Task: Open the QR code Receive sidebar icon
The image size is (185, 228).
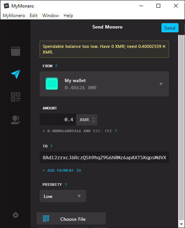Action: point(16,97)
